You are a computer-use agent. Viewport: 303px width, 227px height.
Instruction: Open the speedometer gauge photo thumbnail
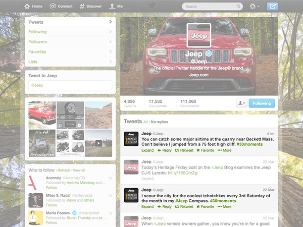pyautogui.click(x=70, y=115)
